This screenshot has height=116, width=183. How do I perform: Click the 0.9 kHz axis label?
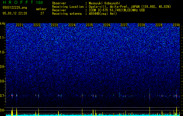coord(2,67)
